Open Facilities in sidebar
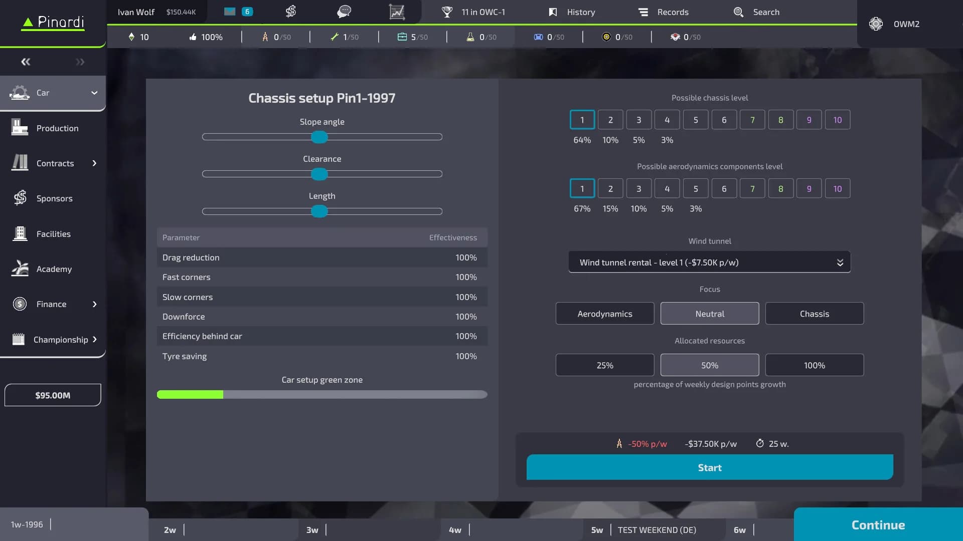The width and height of the screenshot is (963, 541). (x=53, y=234)
